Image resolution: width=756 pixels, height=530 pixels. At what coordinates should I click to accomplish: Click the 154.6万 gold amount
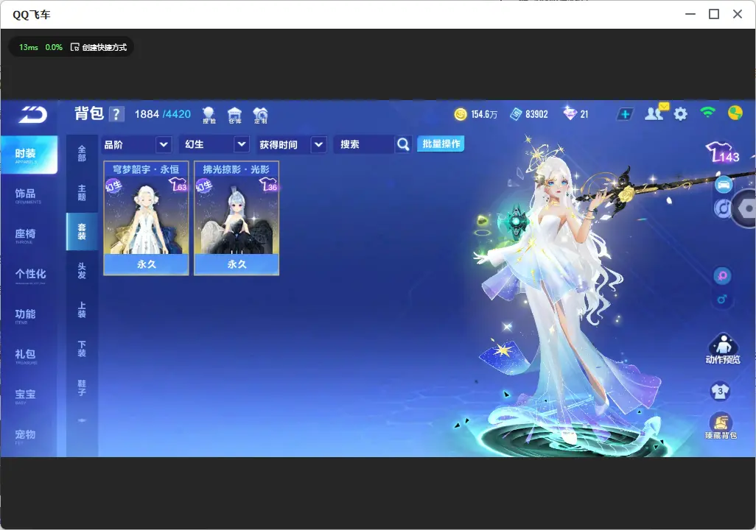484,114
